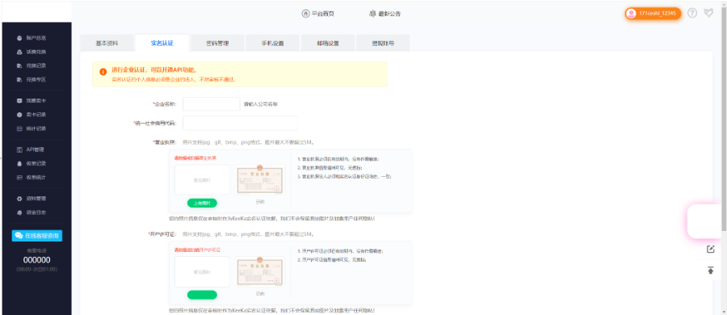This screenshot has width=727, height=315.
Task: Click green upload button under 营业执照
Action: pos(202,203)
